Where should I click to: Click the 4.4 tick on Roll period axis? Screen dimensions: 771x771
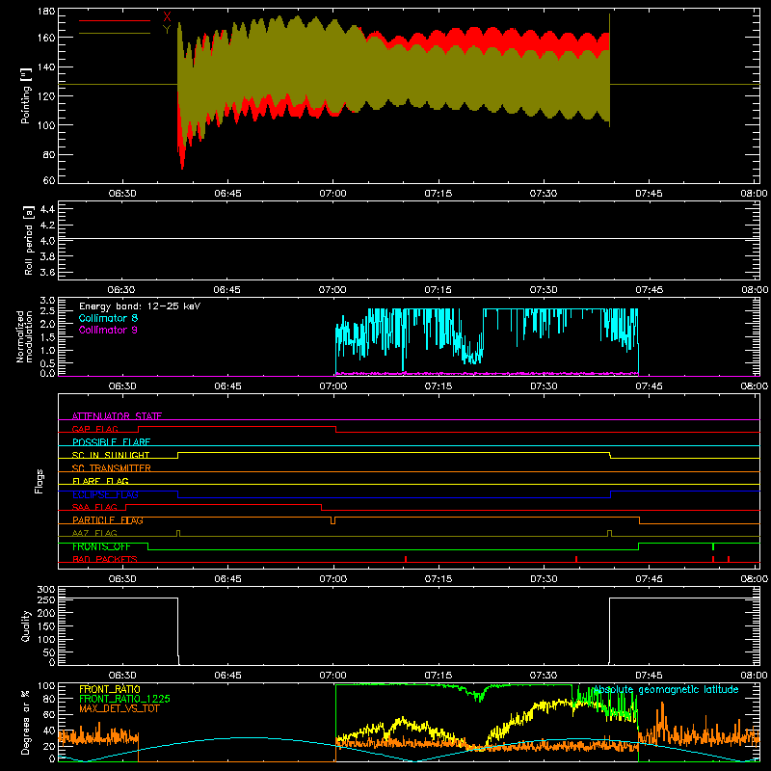pos(47,209)
